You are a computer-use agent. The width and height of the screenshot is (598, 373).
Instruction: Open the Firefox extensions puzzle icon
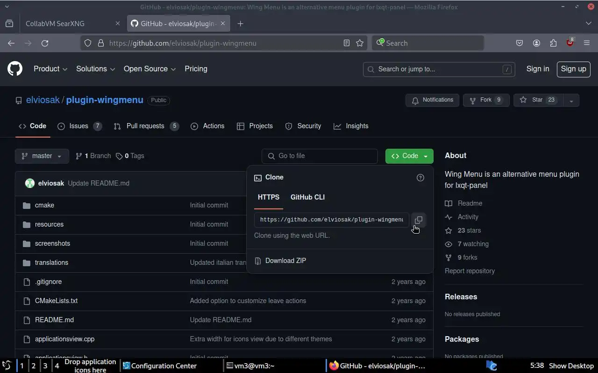tap(553, 43)
